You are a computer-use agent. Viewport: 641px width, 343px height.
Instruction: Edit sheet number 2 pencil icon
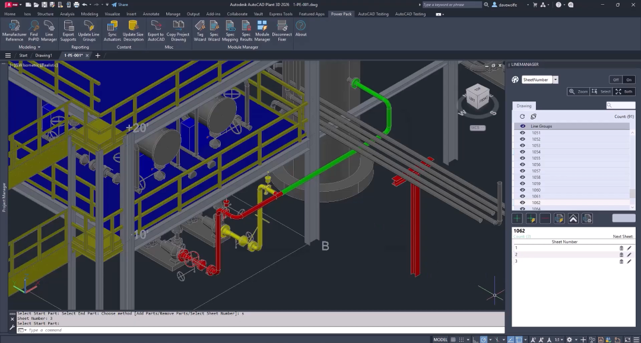pyautogui.click(x=629, y=255)
